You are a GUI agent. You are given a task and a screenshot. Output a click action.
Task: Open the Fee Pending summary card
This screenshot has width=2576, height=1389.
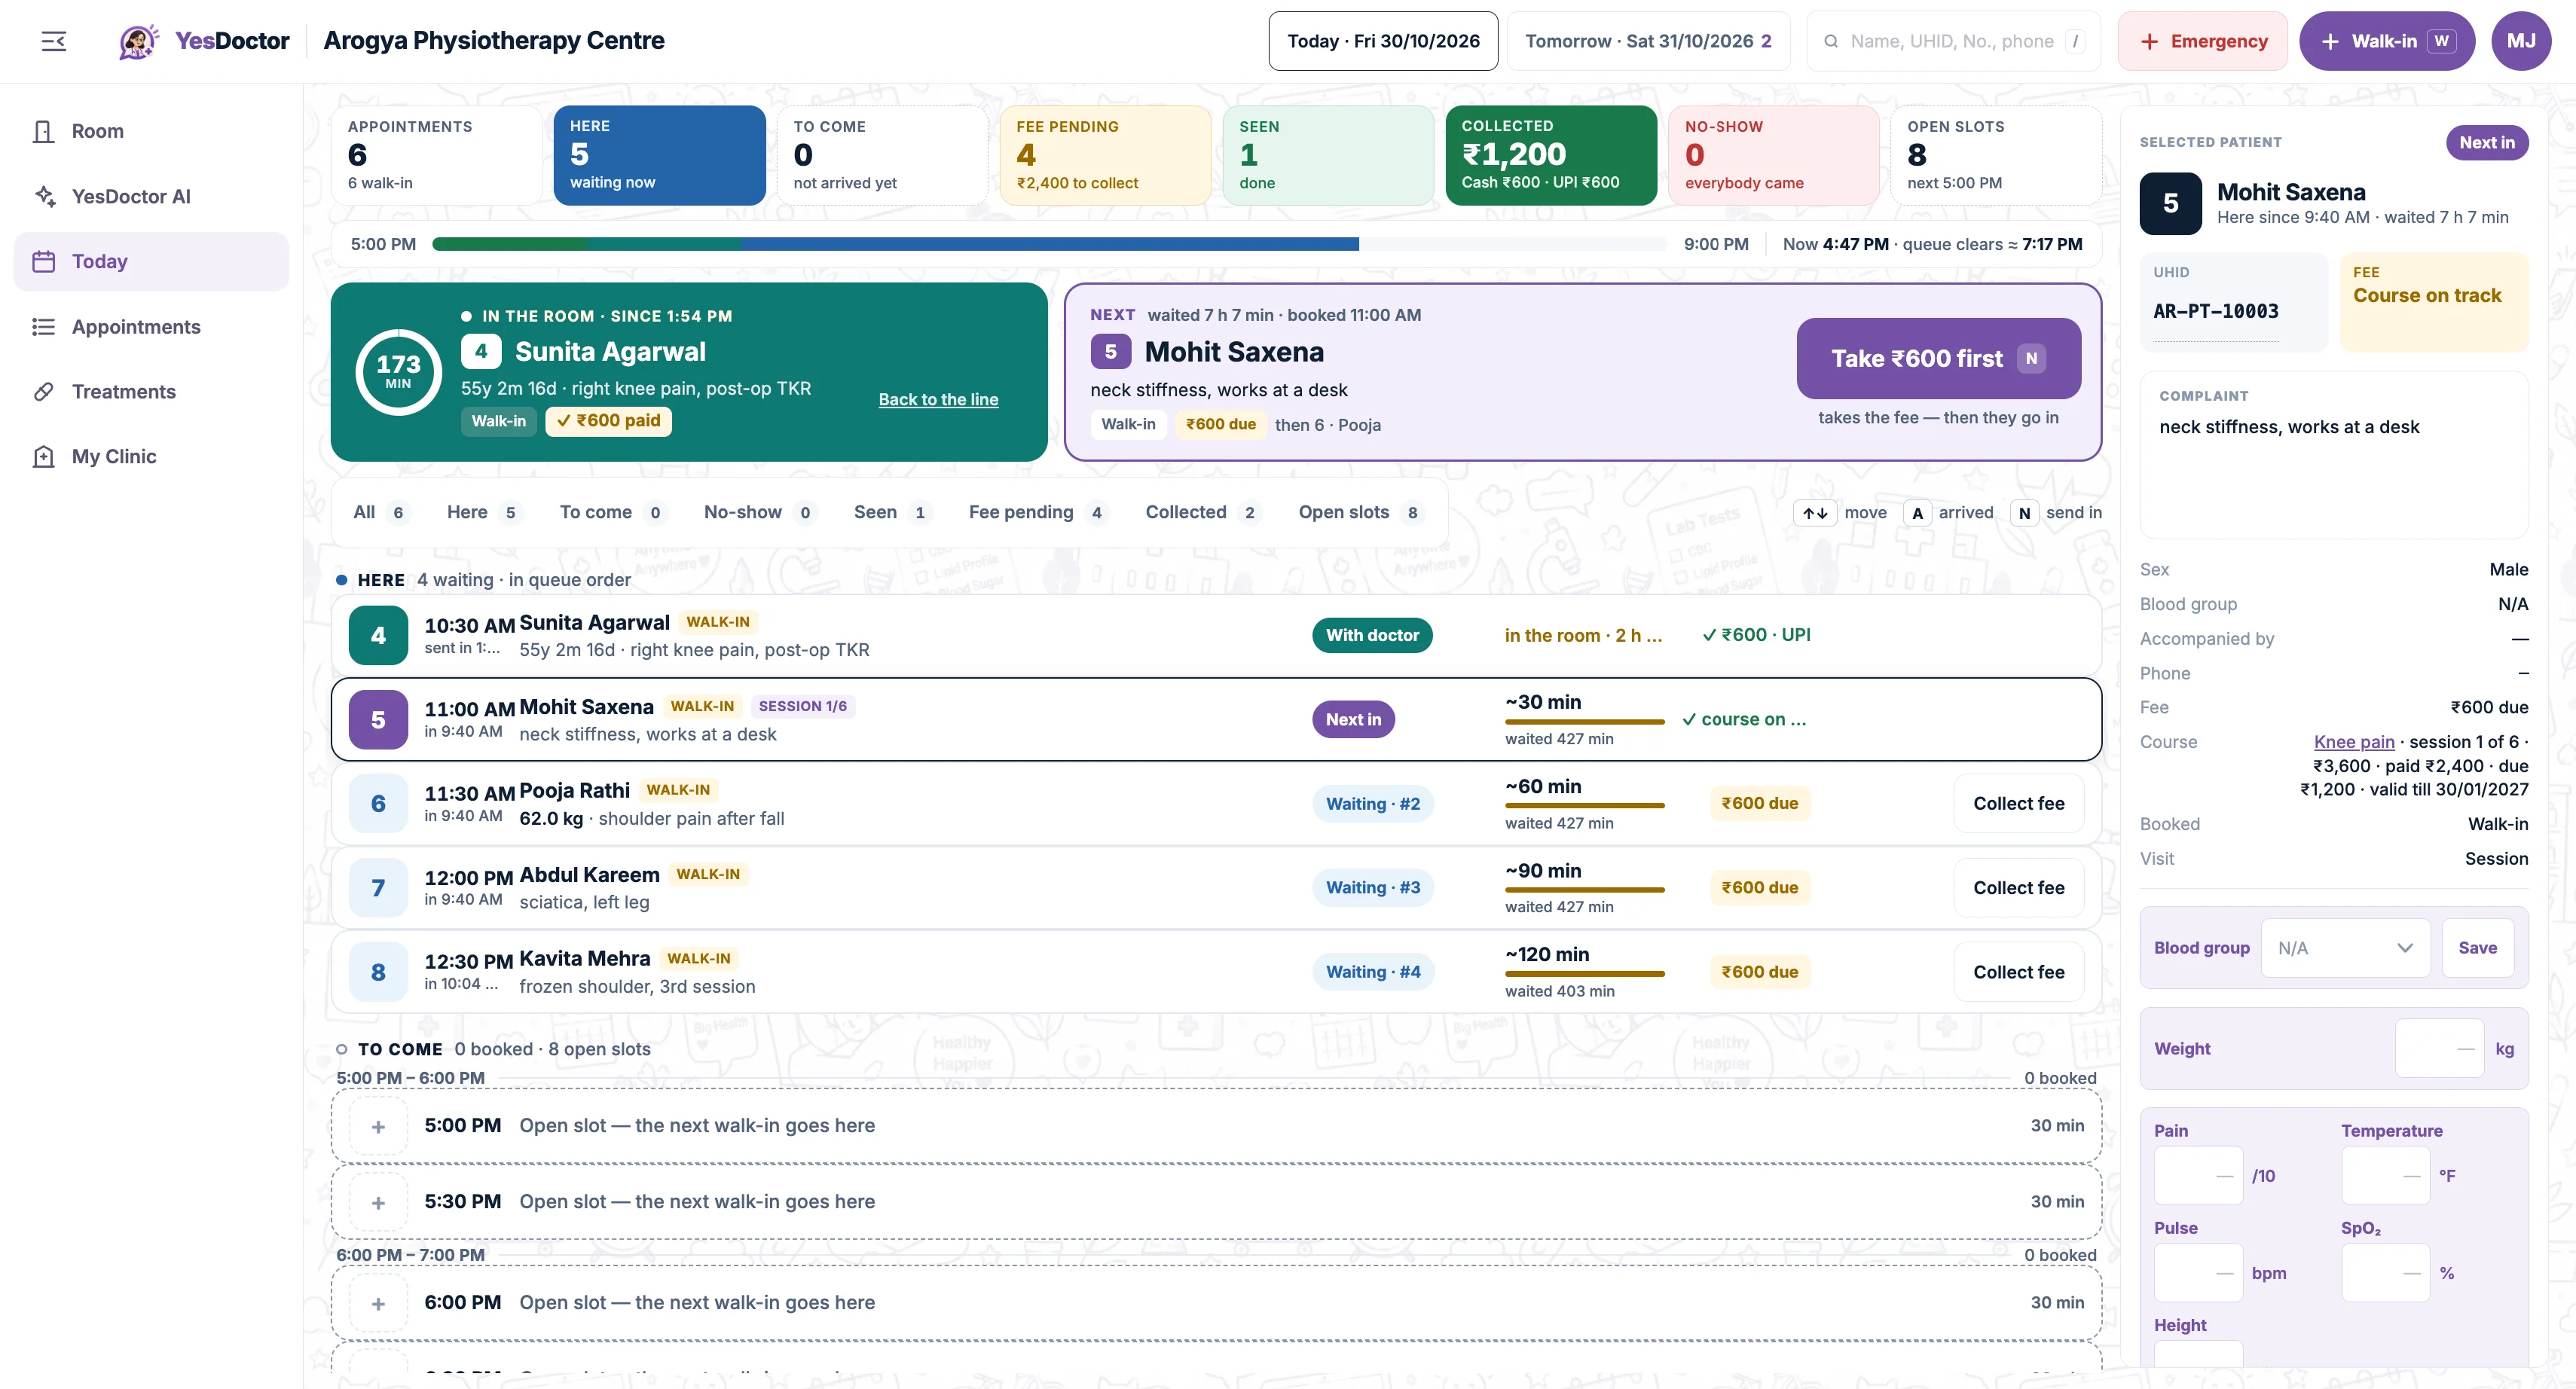tap(1105, 155)
